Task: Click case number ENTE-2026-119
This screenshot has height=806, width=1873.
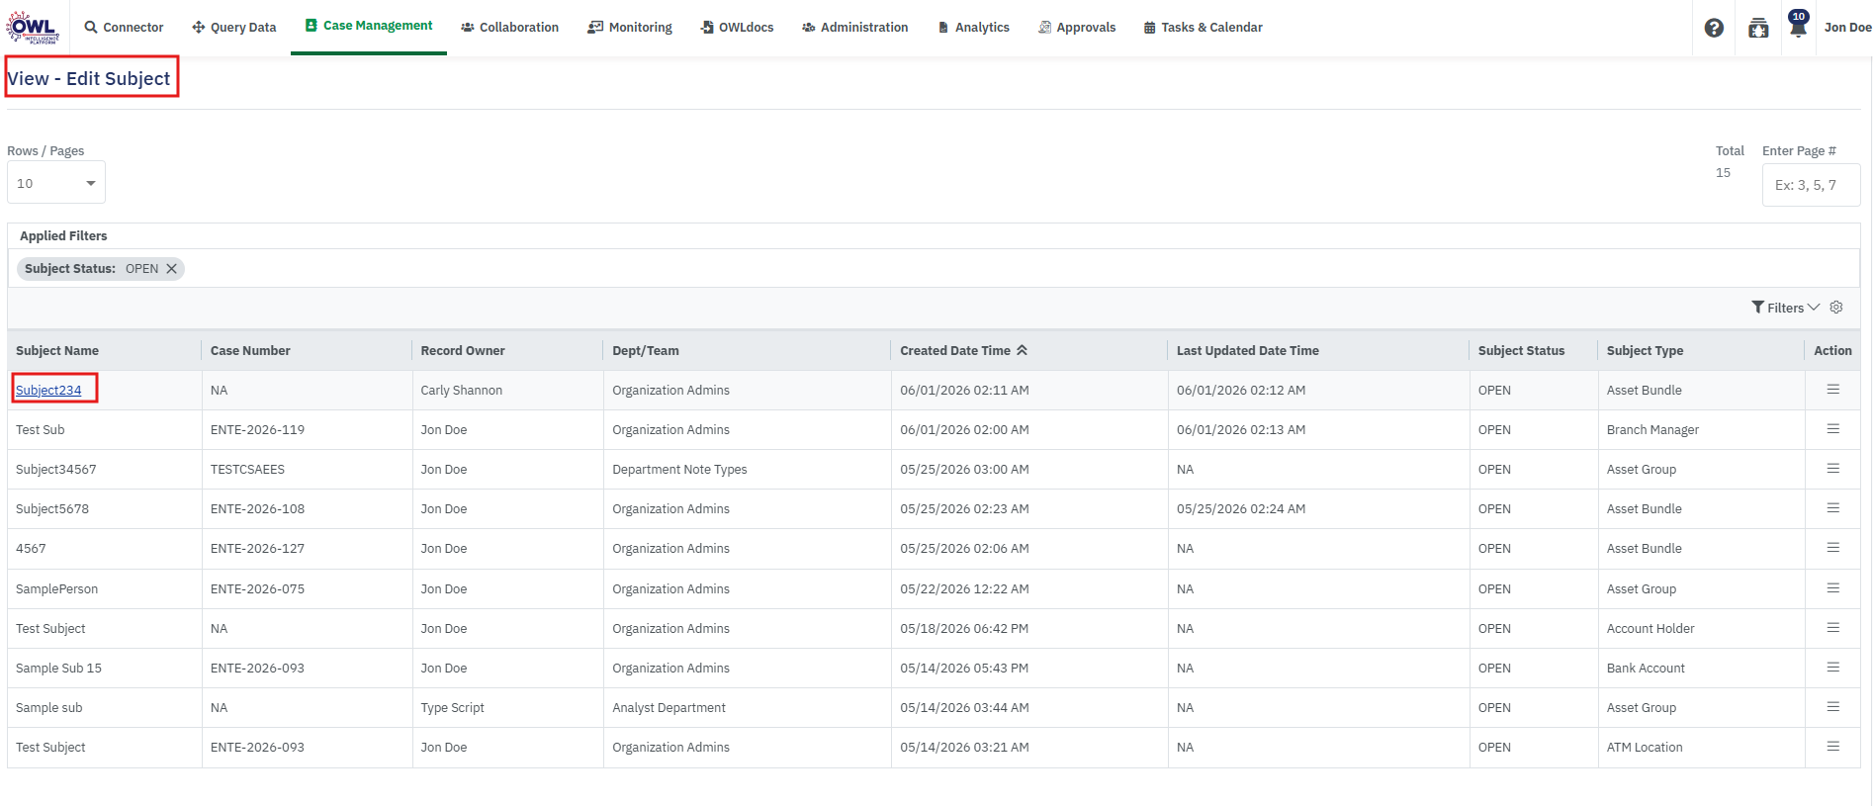Action: [257, 430]
